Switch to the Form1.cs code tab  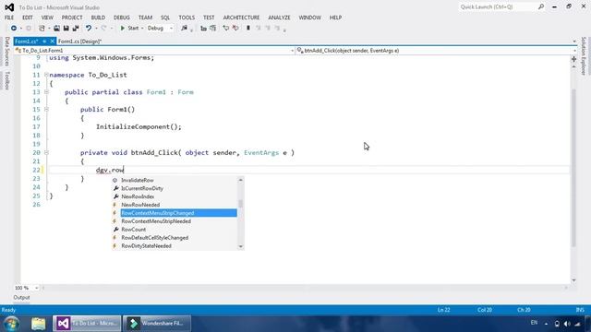point(27,41)
